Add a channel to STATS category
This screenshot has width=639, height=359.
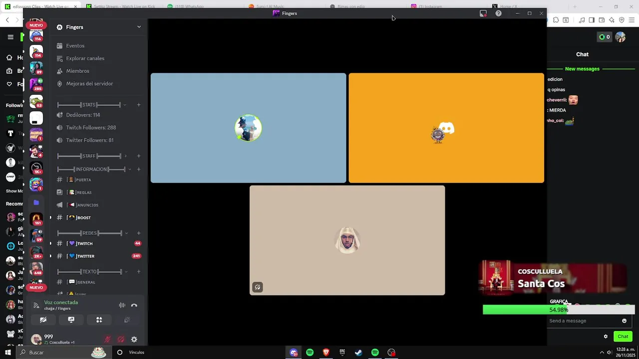point(139,105)
